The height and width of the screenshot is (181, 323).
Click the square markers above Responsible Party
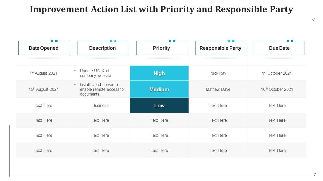click(x=231, y=41)
